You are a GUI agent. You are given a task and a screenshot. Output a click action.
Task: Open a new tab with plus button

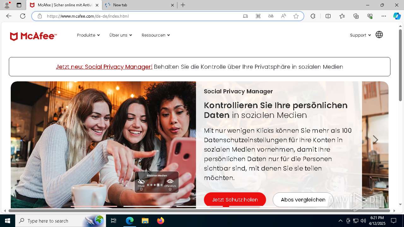(x=183, y=5)
